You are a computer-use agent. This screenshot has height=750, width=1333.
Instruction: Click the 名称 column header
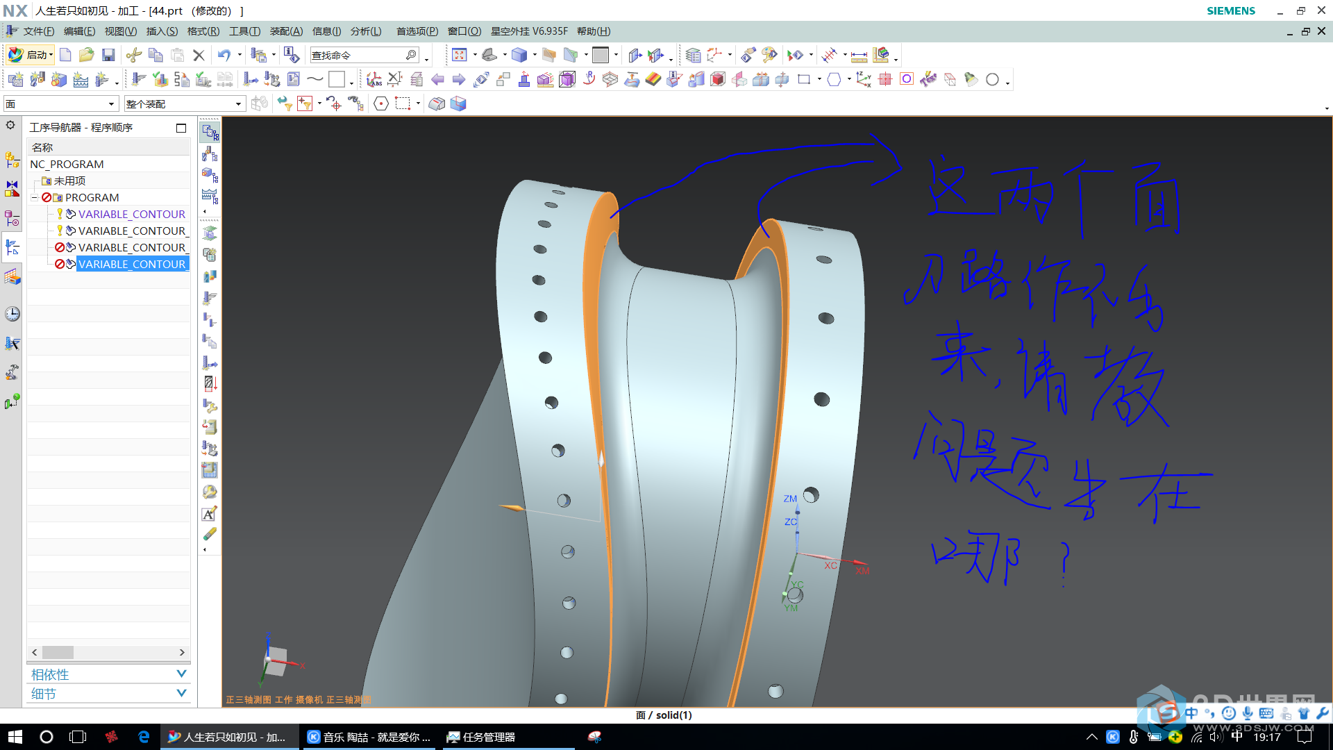click(108, 147)
